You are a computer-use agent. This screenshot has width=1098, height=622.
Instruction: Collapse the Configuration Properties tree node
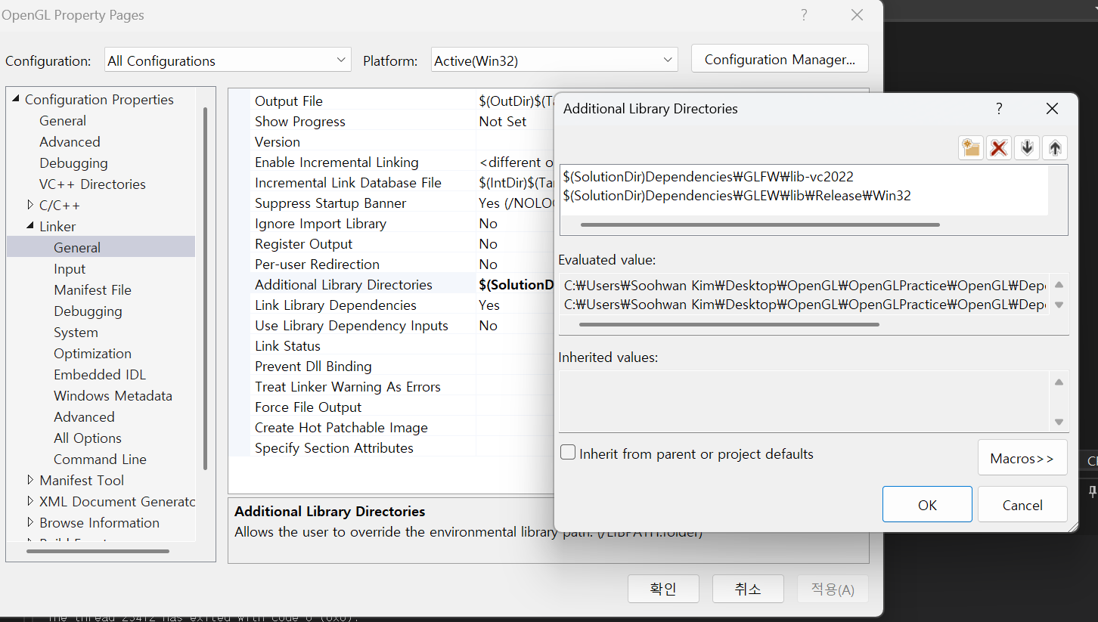pos(15,99)
